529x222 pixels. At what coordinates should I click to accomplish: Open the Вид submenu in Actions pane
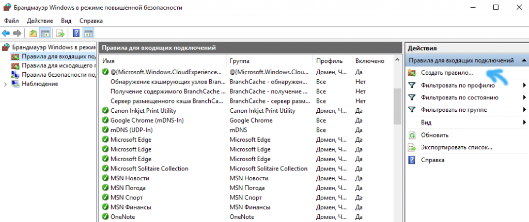pyautogui.click(x=467, y=122)
